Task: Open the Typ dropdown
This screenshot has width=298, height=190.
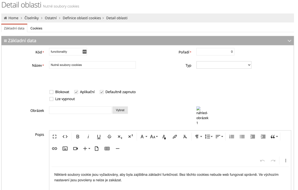Action: 224,65
